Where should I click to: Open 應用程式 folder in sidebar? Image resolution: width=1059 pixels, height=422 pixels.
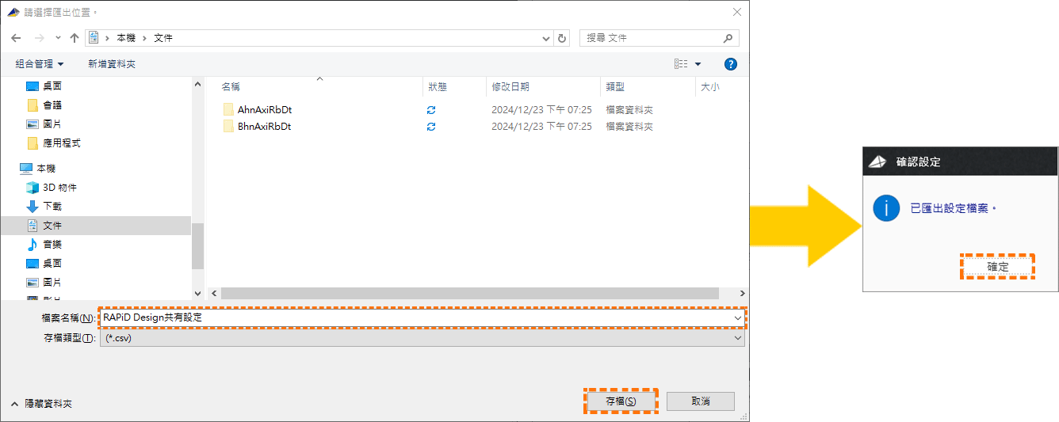(x=62, y=143)
